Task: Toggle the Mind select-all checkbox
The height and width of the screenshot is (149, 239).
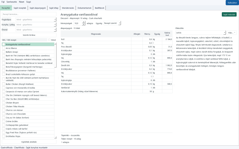Action: (49, 40)
